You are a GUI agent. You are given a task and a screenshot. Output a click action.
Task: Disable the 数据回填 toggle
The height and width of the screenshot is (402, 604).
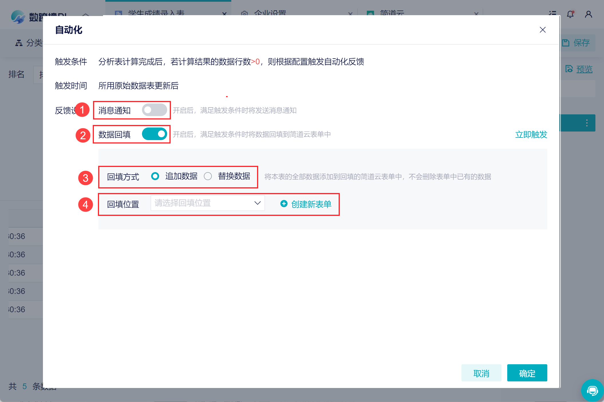pyautogui.click(x=154, y=134)
